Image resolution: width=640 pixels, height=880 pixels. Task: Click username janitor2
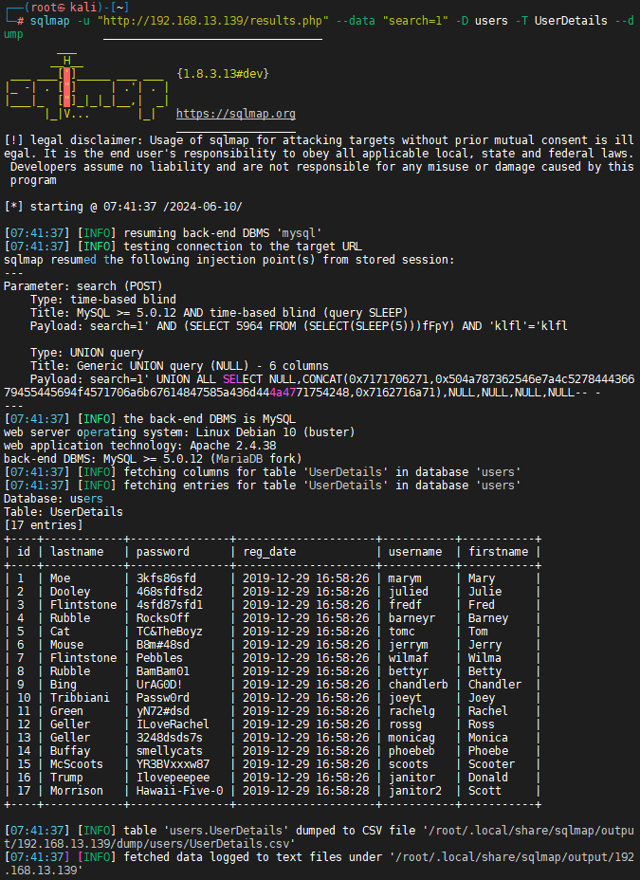coord(415,791)
